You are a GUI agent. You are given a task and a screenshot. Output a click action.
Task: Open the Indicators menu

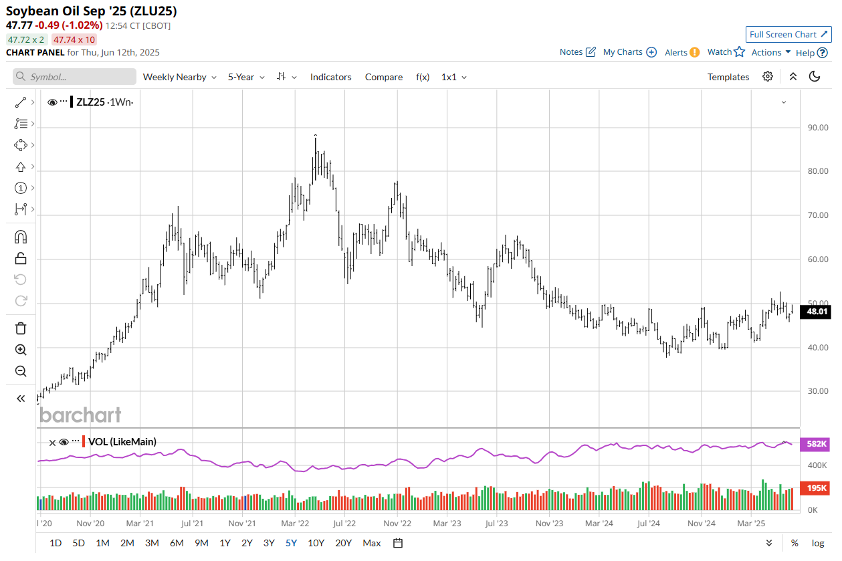coord(330,77)
